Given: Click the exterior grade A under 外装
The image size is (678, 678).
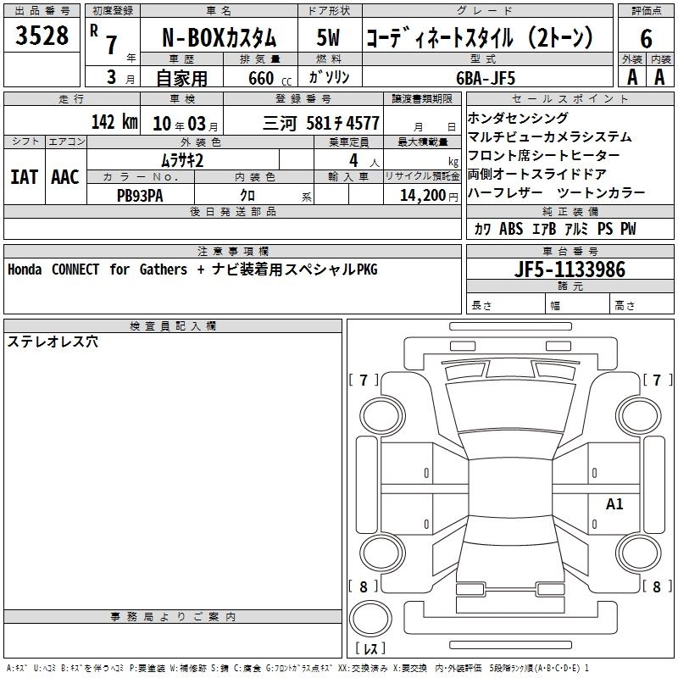Looking at the screenshot, I should tap(631, 77).
